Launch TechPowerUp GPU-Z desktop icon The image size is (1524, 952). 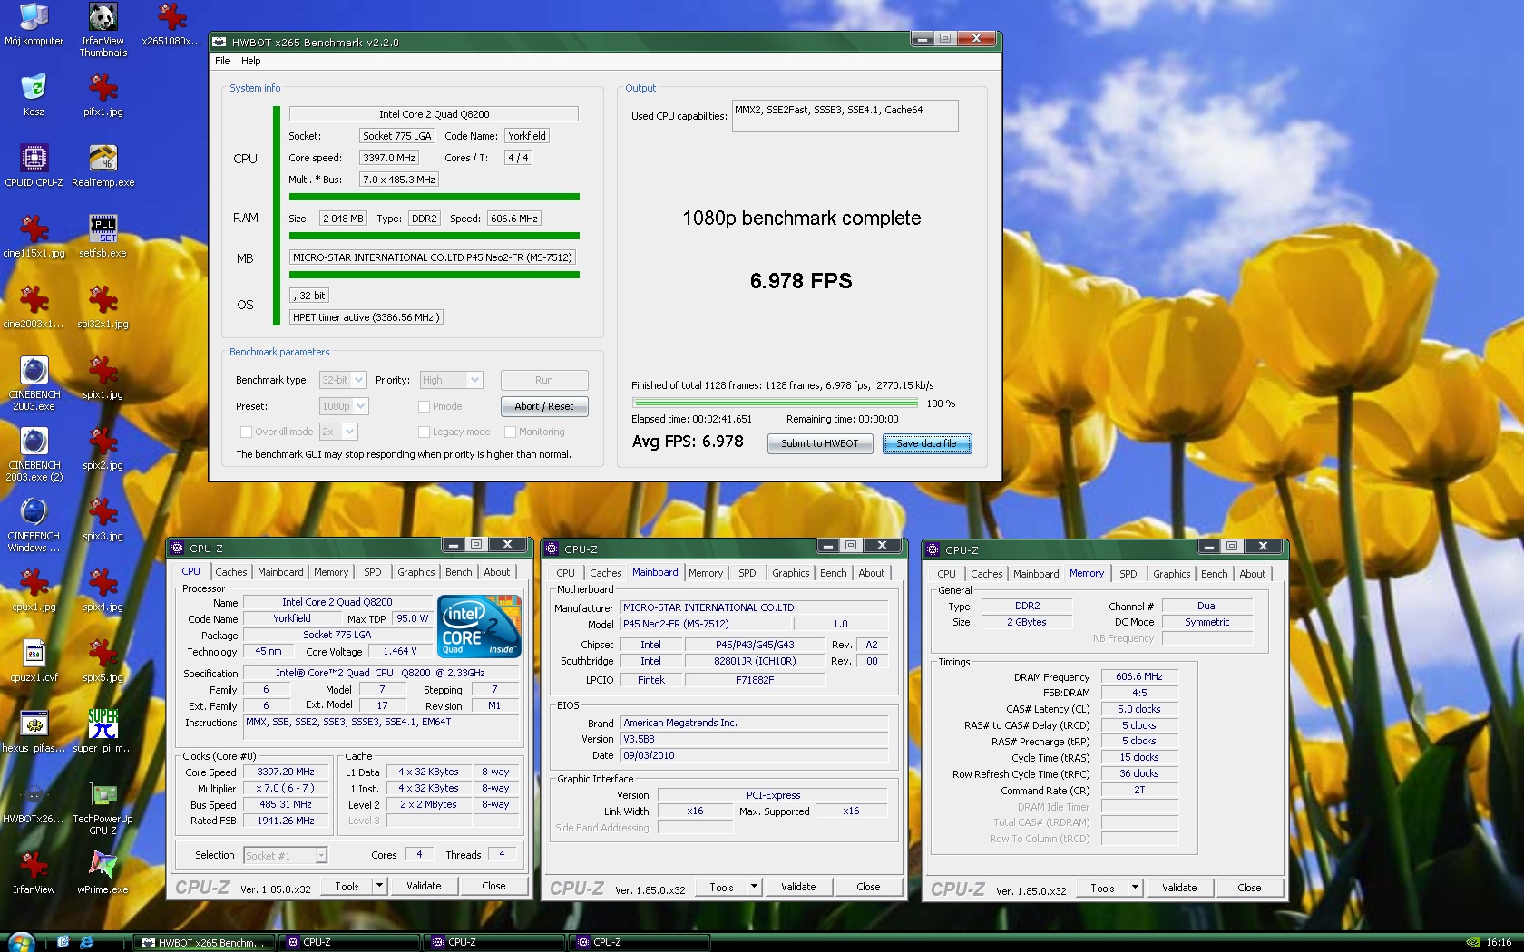click(x=103, y=808)
